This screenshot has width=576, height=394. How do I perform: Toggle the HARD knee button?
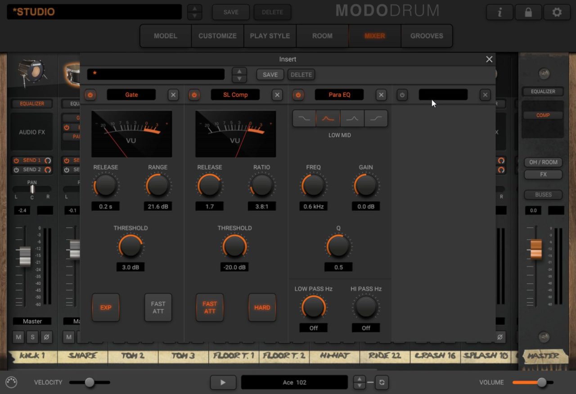pos(262,308)
